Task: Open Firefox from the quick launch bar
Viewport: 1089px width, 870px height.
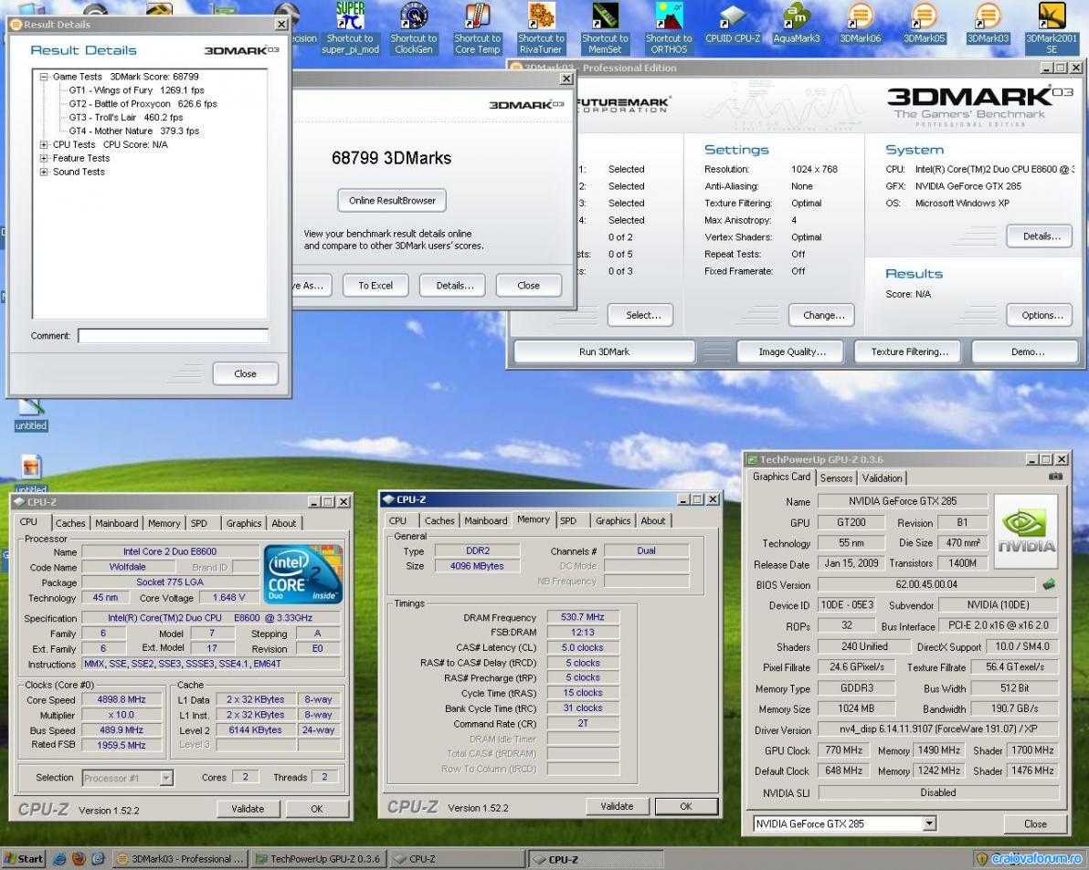Action: point(79,859)
